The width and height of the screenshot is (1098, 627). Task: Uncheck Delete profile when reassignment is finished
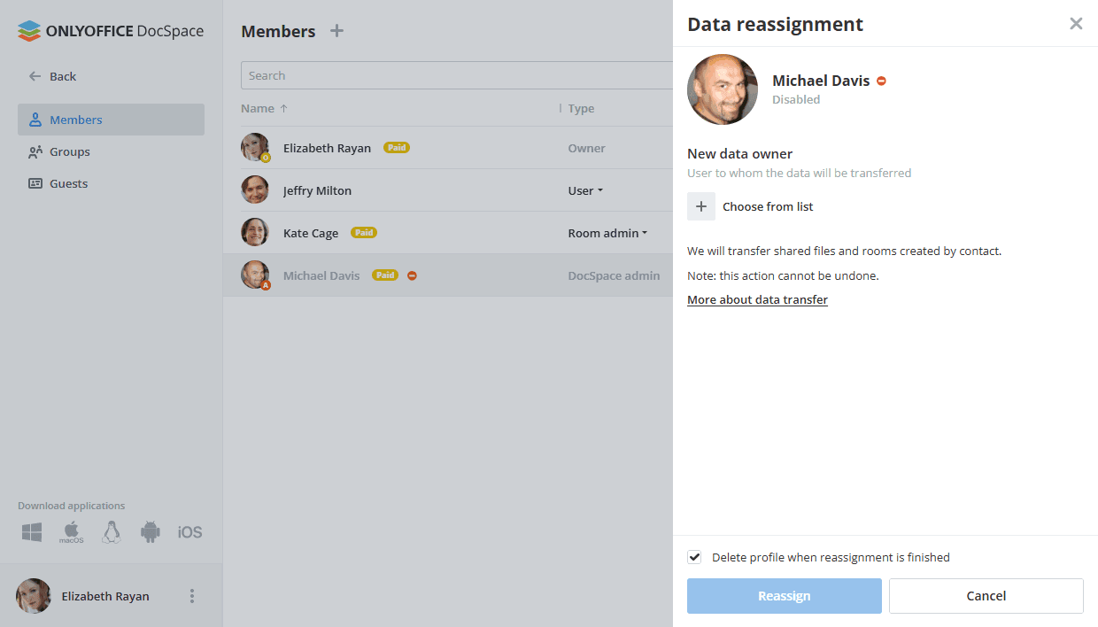pos(694,557)
